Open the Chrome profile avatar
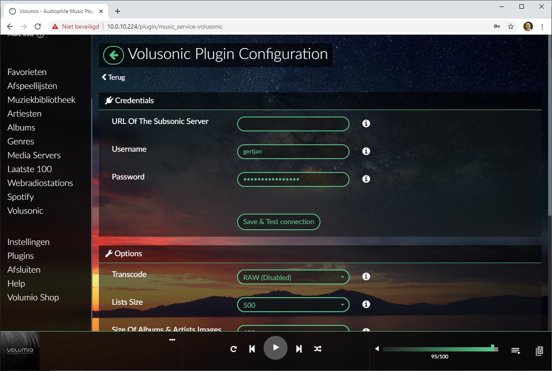Viewport: 552px width, 371px height. click(x=528, y=26)
